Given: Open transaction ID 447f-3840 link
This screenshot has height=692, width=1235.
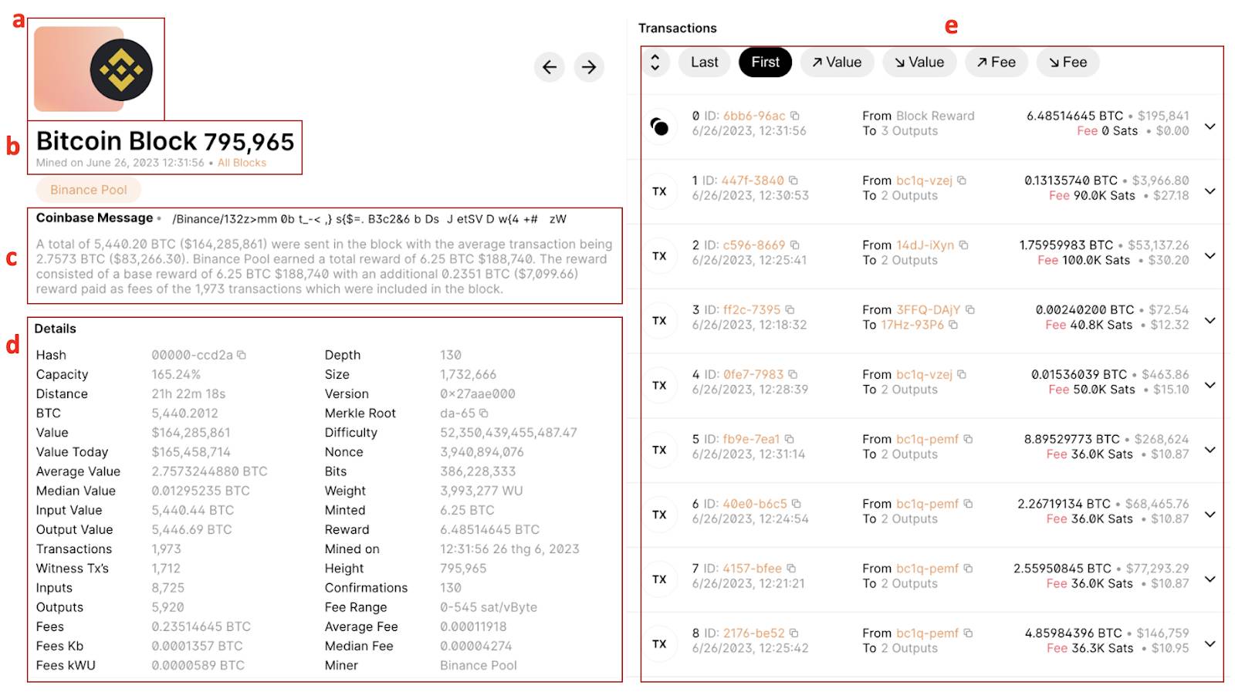Looking at the screenshot, I should click(x=753, y=181).
